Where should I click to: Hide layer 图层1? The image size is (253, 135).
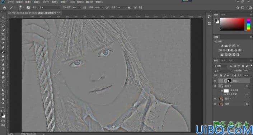[215, 99]
